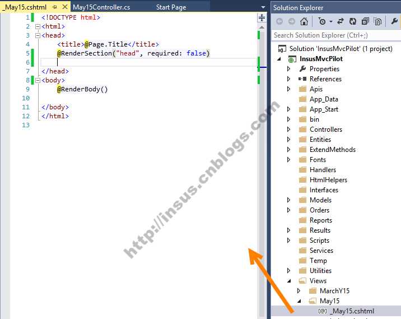Expand the Orders folder arrow
This screenshot has height=319, width=401.
click(x=289, y=210)
